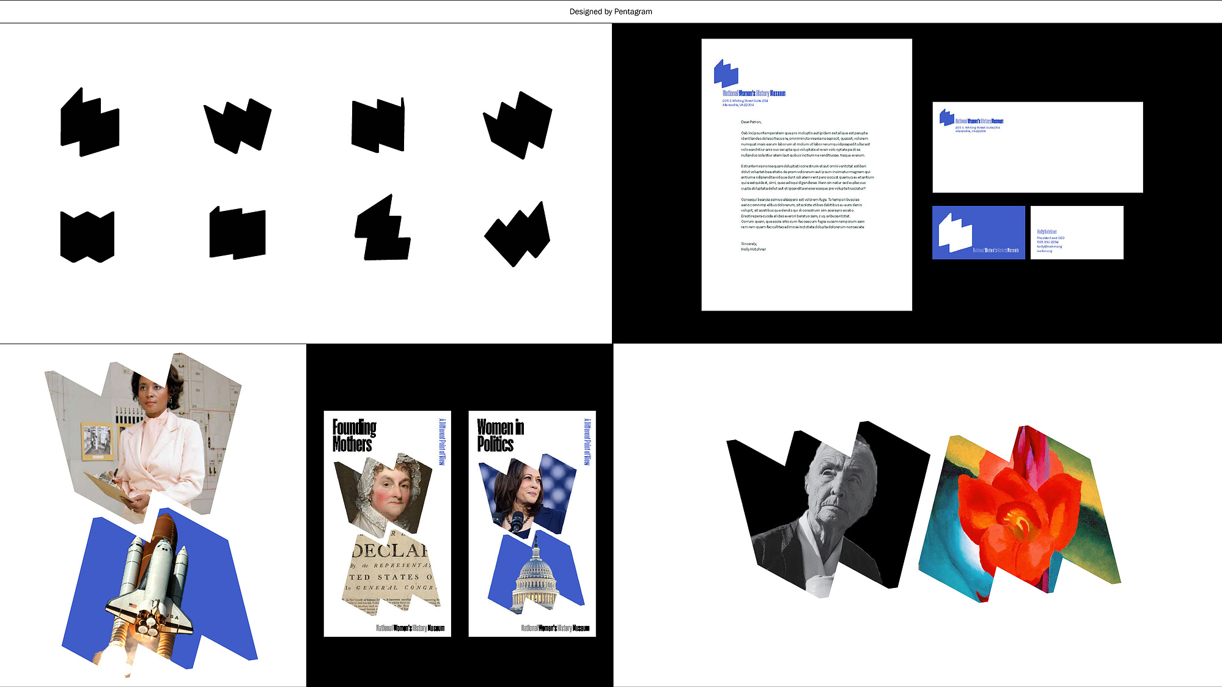
Task: Click the Declaration document image on the Founding Mothers poster
Action: tap(392, 573)
